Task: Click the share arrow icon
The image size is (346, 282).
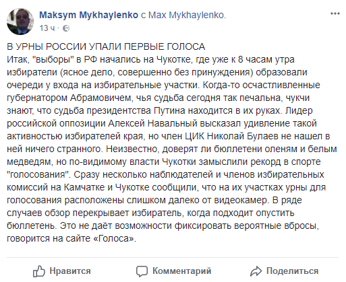Action: 256,271
